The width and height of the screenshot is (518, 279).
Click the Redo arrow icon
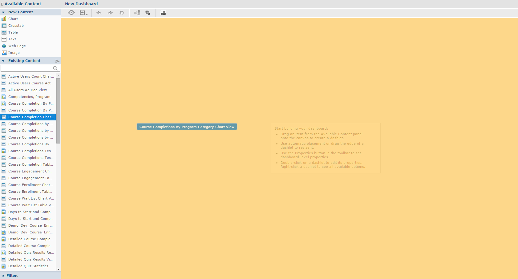tap(110, 13)
